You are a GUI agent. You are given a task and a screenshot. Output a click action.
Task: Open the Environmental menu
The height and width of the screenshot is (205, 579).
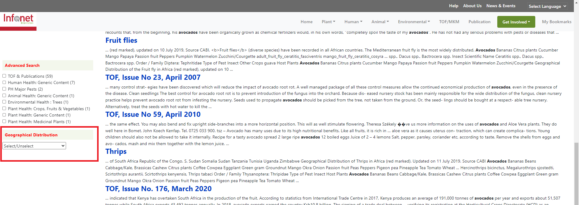click(414, 22)
